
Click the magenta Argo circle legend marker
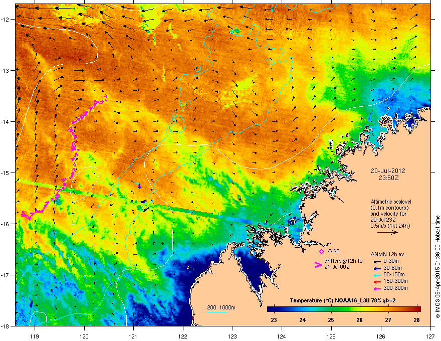[x=321, y=252]
